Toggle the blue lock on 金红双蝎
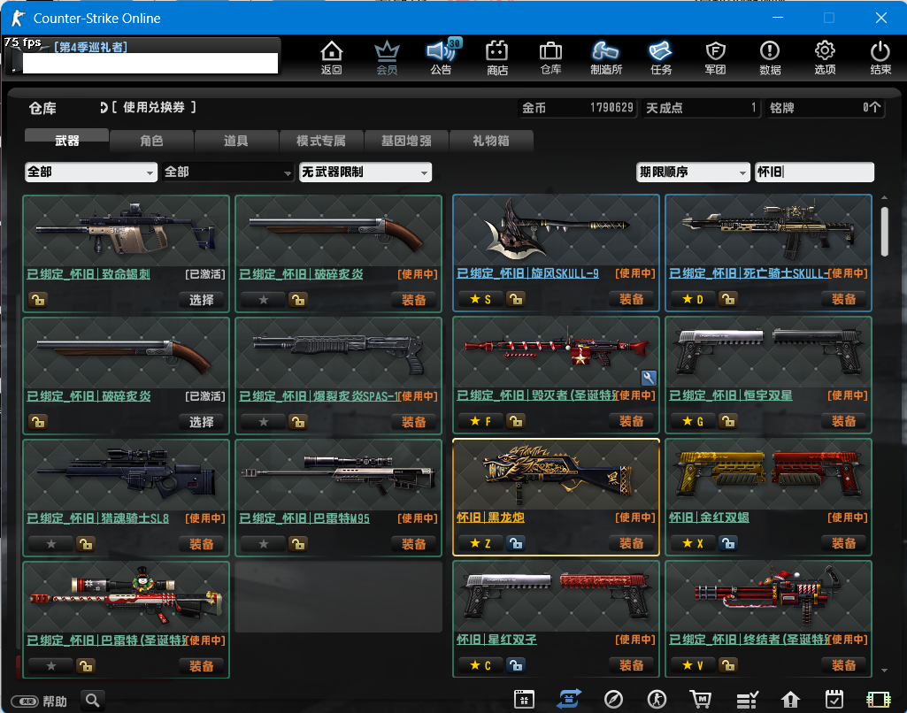907x713 pixels. click(x=728, y=543)
